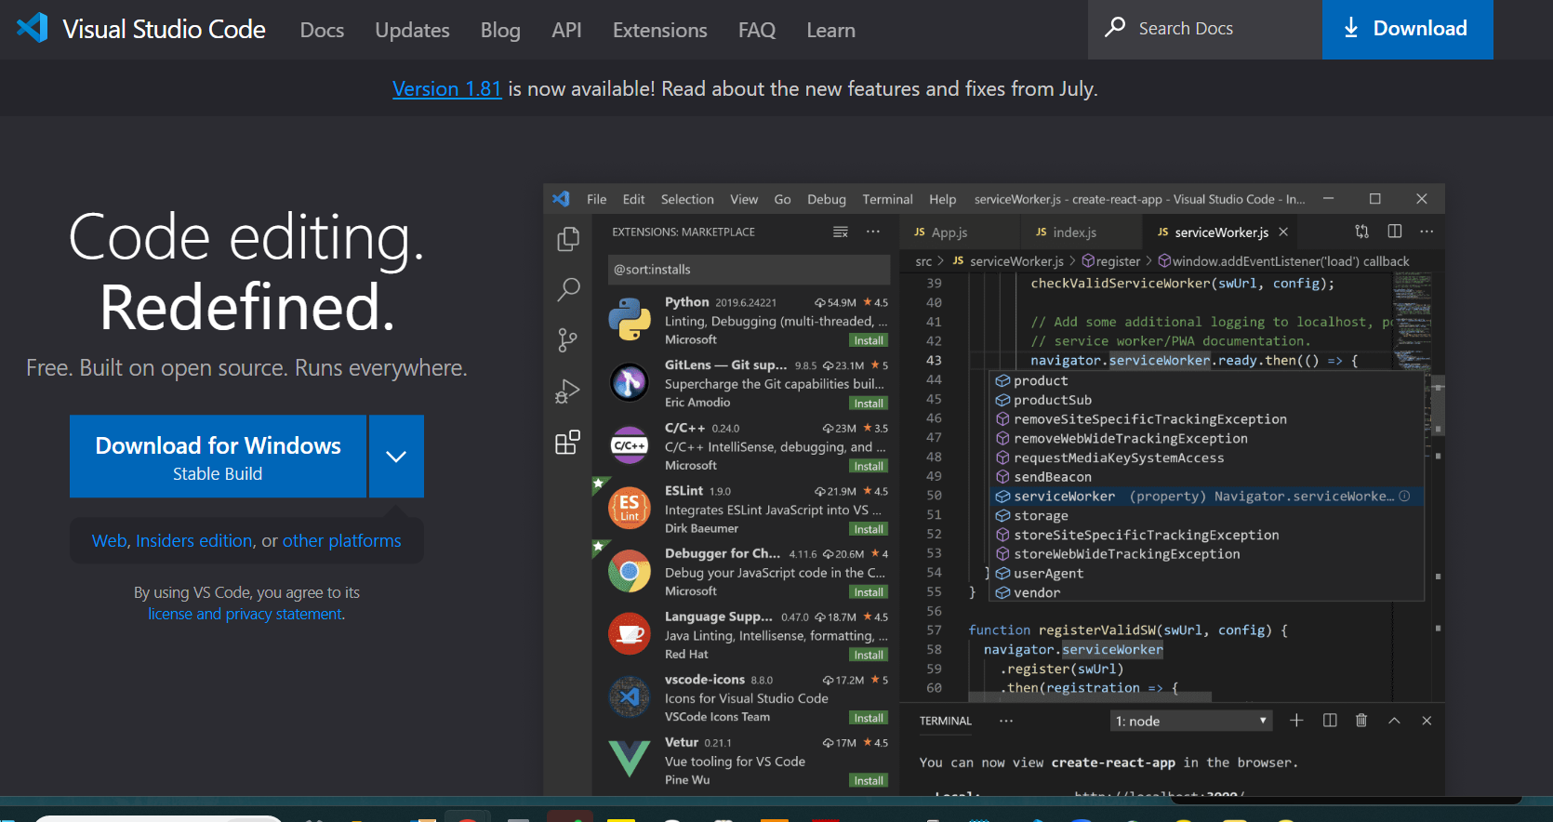This screenshot has height=822, width=1553.
Task: Select userAgent autocomplete suggestion
Action: [x=1208, y=573]
